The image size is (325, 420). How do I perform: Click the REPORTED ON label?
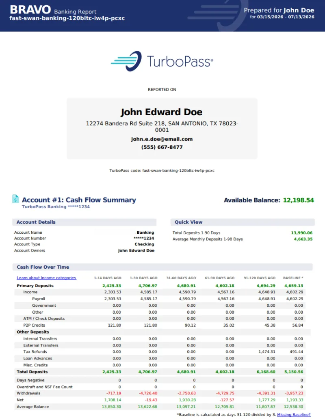point(162,89)
